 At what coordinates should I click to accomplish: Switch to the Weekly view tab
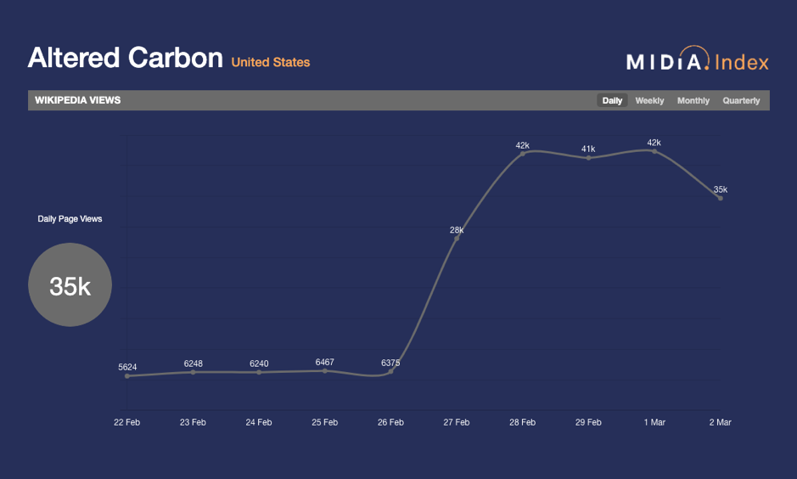[649, 101]
